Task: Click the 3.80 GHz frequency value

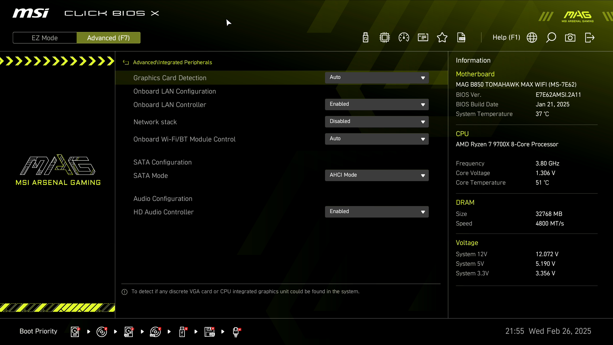Action: (x=548, y=164)
